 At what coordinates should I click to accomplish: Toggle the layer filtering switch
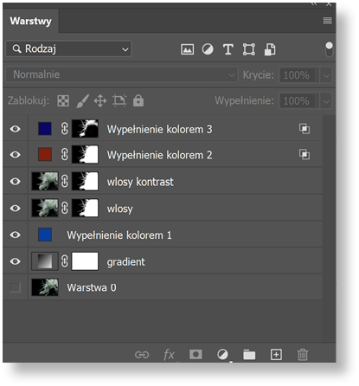tap(329, 49)
